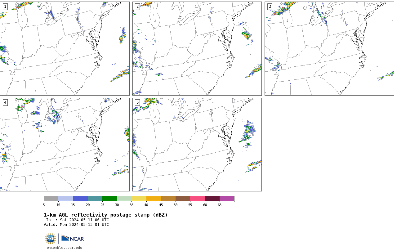This screenshot has width=397, height=251.
Task: Click the light lavender 10-15 dBZ swatch
Action: click(65, 199)
